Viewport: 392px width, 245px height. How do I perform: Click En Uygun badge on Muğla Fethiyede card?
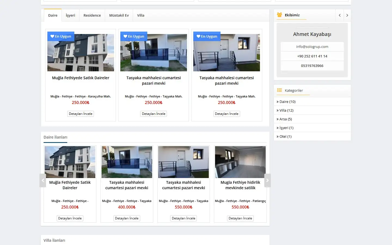tap(61, 36)
